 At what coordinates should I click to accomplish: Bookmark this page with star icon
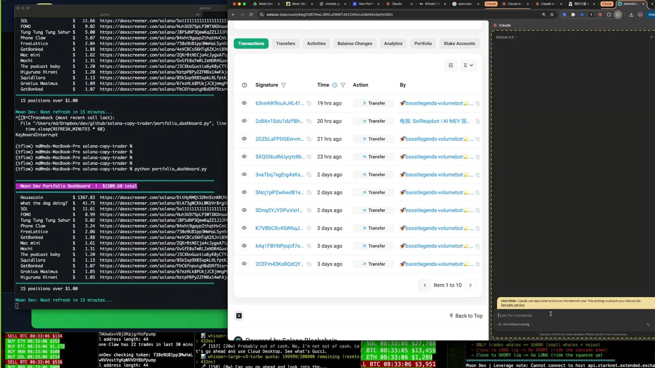tap(552, 14)
